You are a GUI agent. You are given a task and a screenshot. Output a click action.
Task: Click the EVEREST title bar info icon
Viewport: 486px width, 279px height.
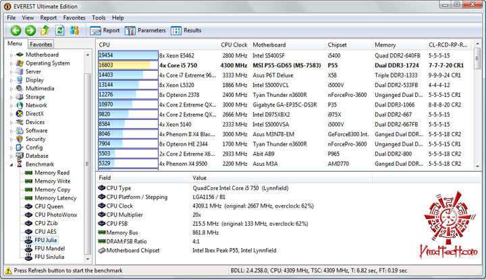tap(7, 6)
